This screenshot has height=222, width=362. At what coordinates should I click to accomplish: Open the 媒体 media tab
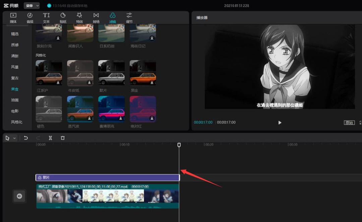13,18
